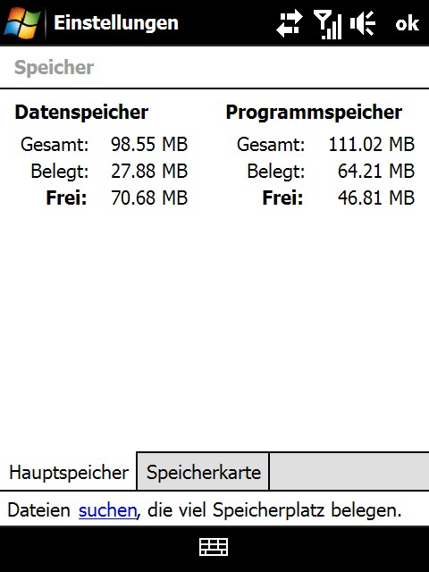The height and width of the screenshot is (572, 429).
Task: Select the Hauptspeicher tab
Action: 68,472
